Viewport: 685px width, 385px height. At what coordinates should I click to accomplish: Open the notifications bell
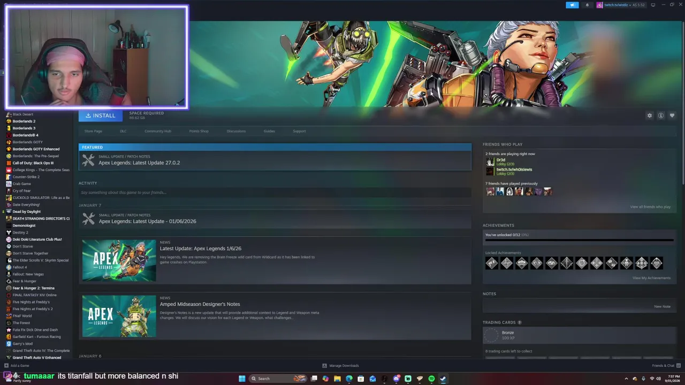point(587,5)
